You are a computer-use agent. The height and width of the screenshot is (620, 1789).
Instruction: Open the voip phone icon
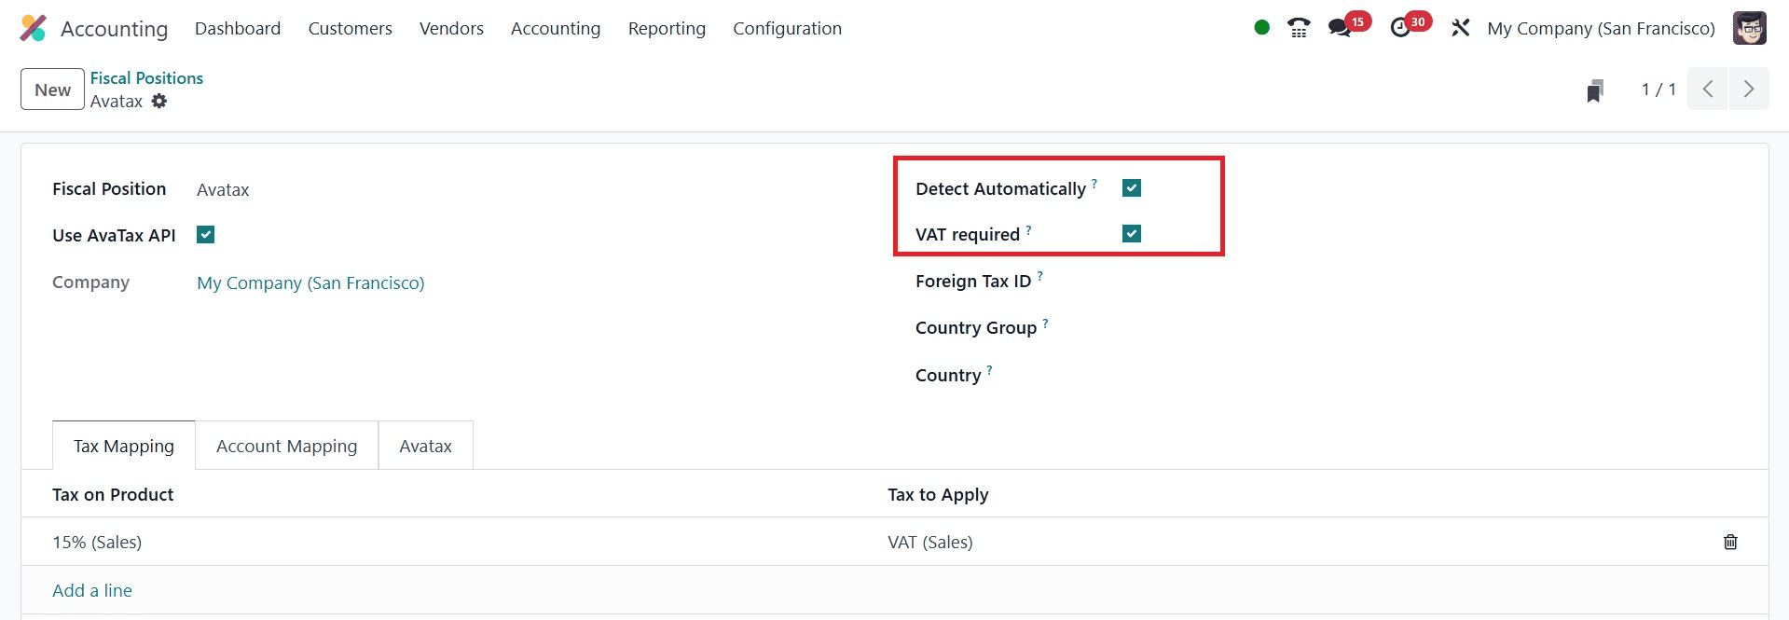pyautogui.click(x=1299, y=28)
